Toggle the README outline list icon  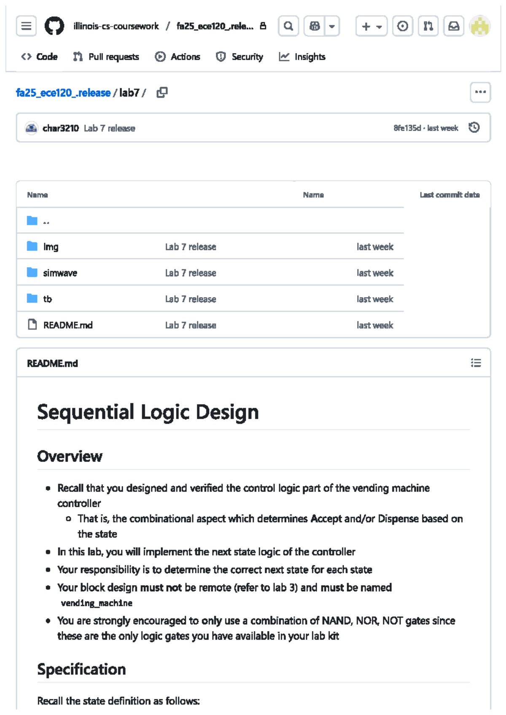[x=476, y=363]
